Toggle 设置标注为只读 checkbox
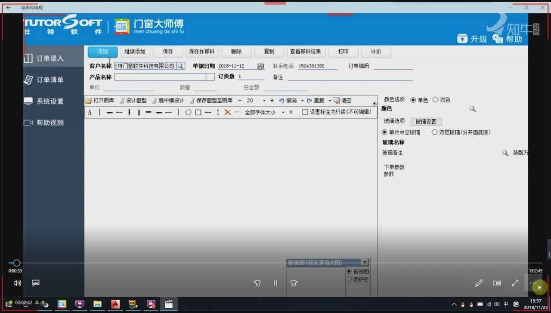Image resolution: width=551 pixels, height=313 pixels. point(305,112)
